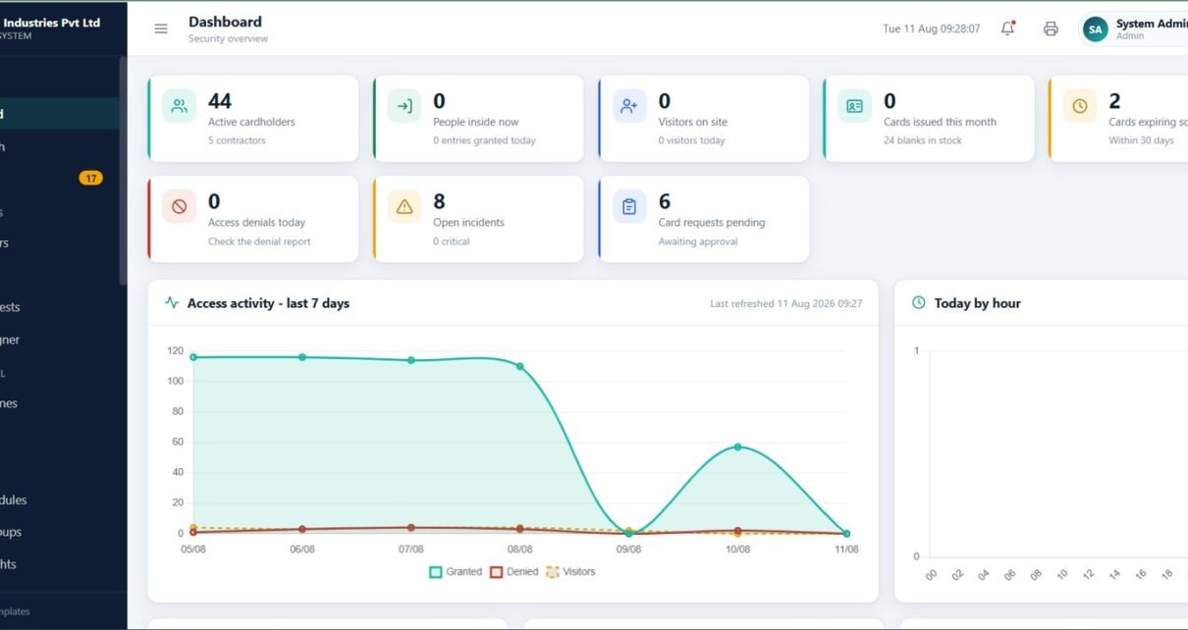Toggle the Visitors series in chart legend
Viewport: 1188px width, 630px height.
click(x=570, y=571)
